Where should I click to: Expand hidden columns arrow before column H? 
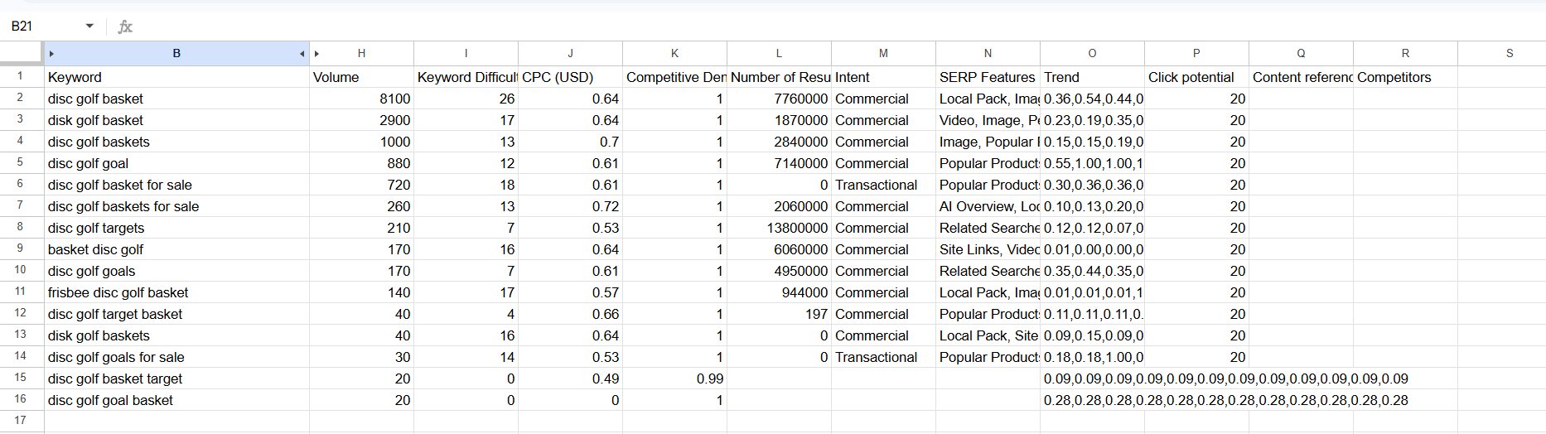pyautogui.click(x=316, y=54)
